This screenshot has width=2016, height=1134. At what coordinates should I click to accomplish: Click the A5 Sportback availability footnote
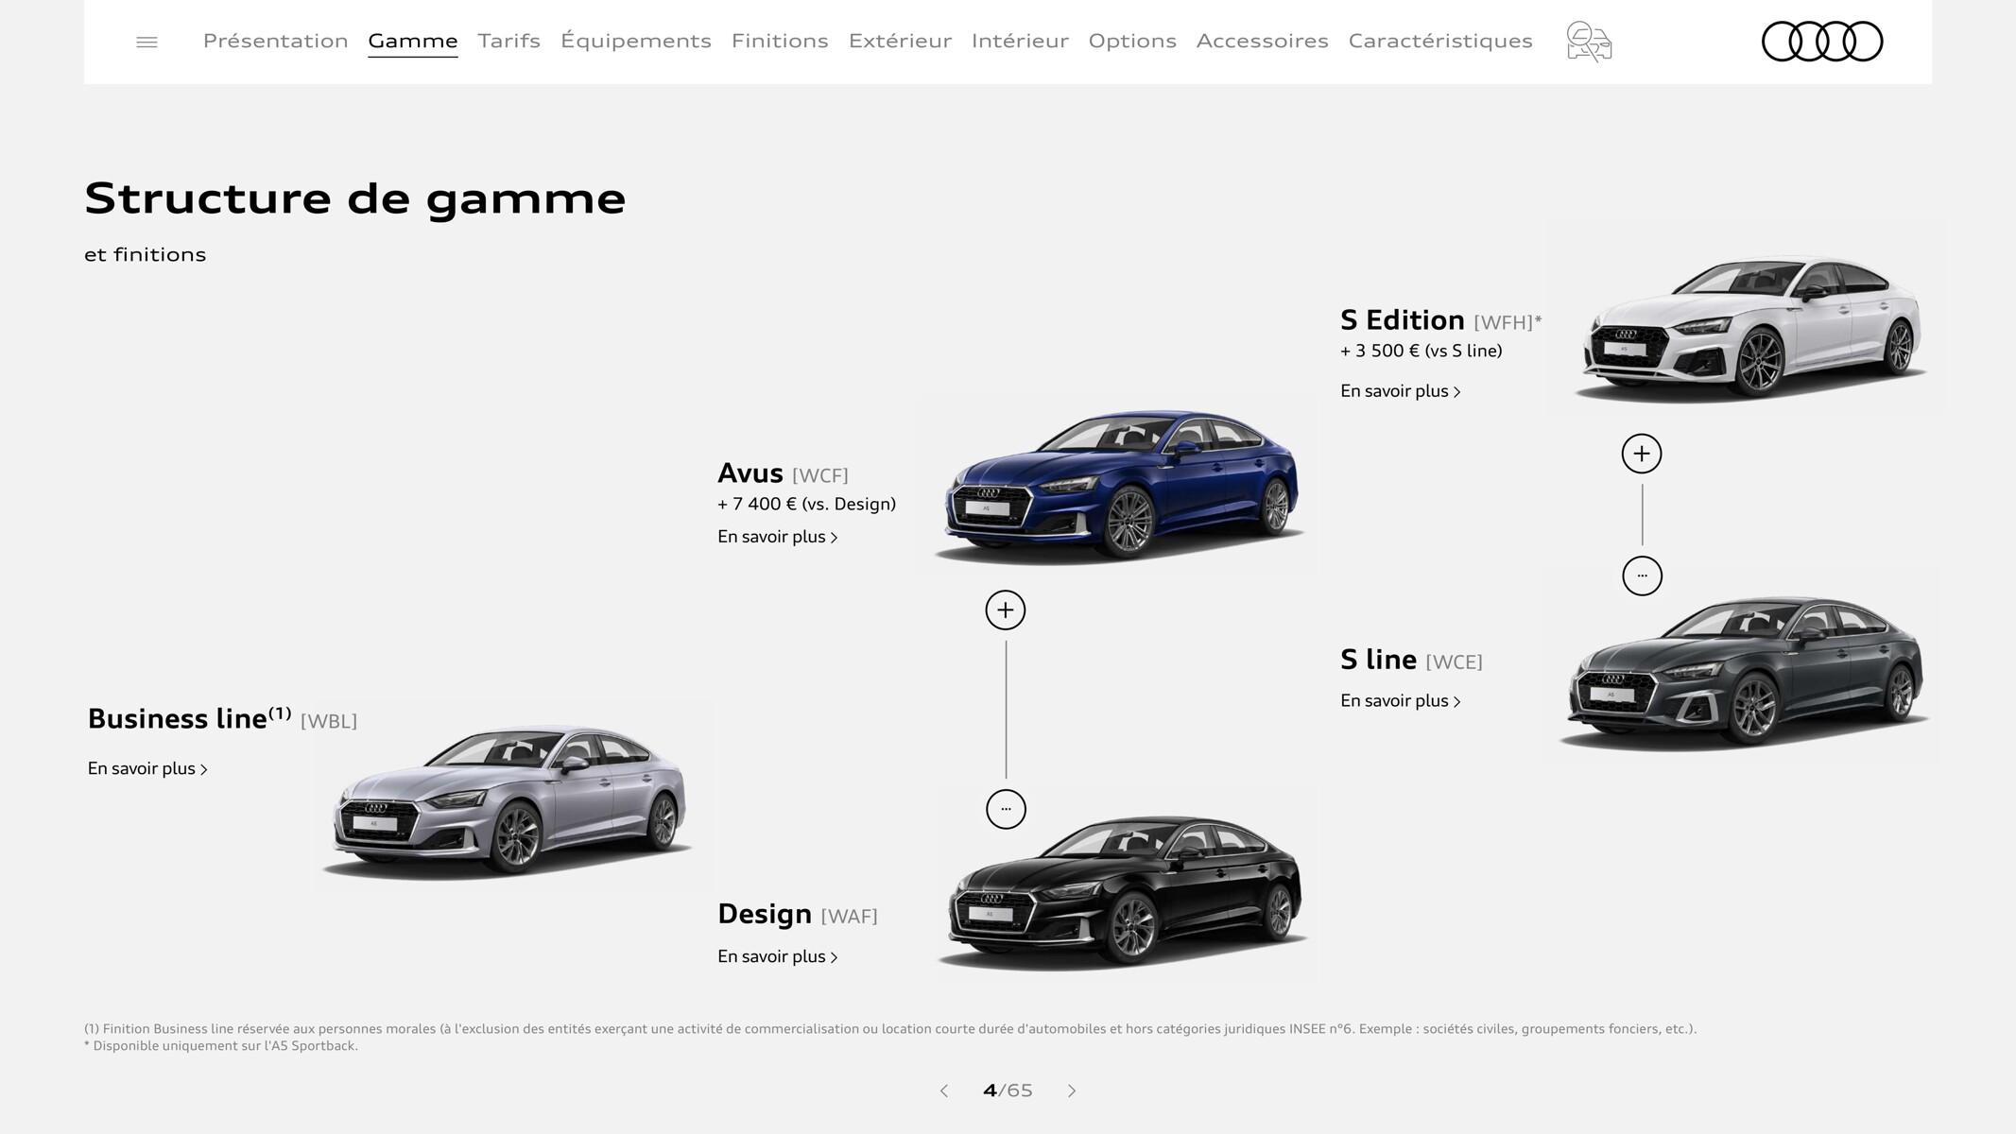[221, 1045]
